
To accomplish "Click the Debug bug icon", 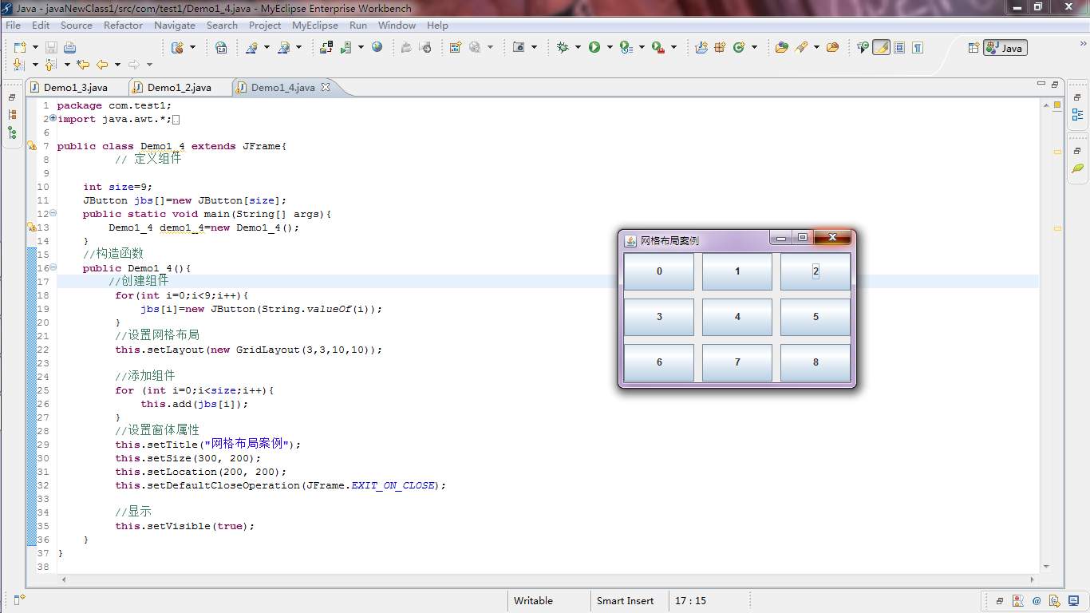I will [563, 47].
